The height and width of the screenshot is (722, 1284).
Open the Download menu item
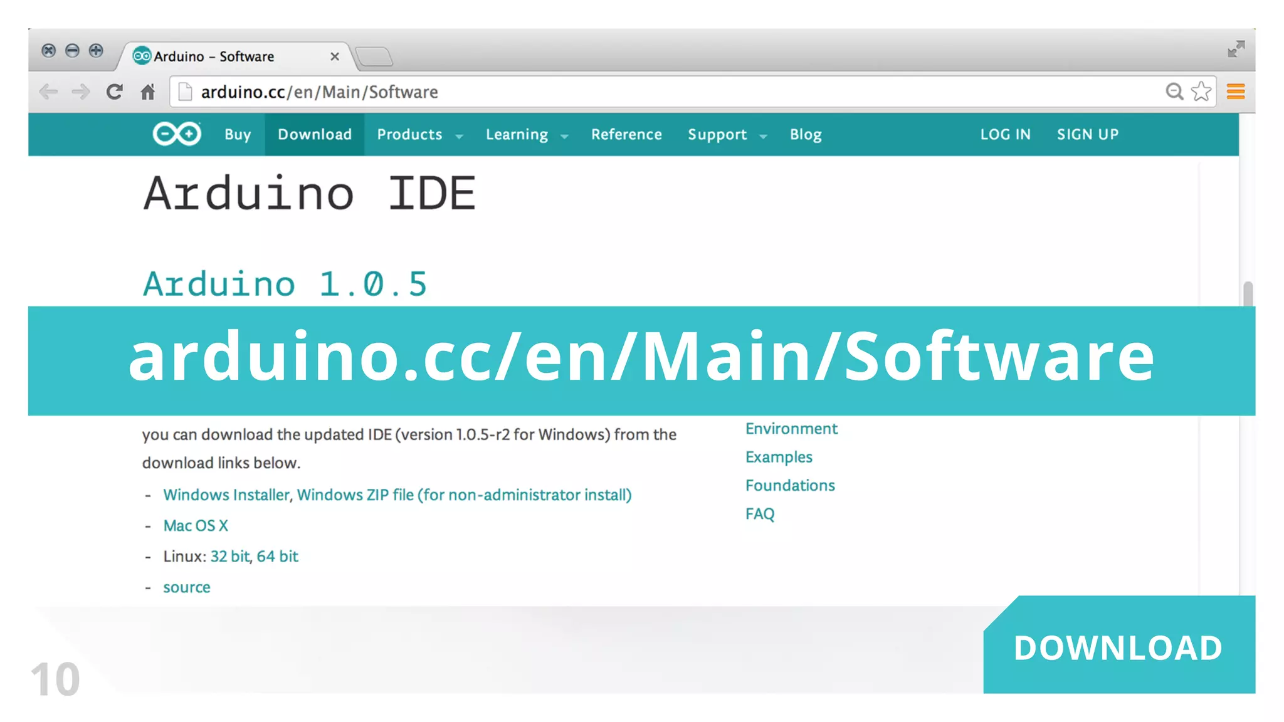(x=315, y=134)
